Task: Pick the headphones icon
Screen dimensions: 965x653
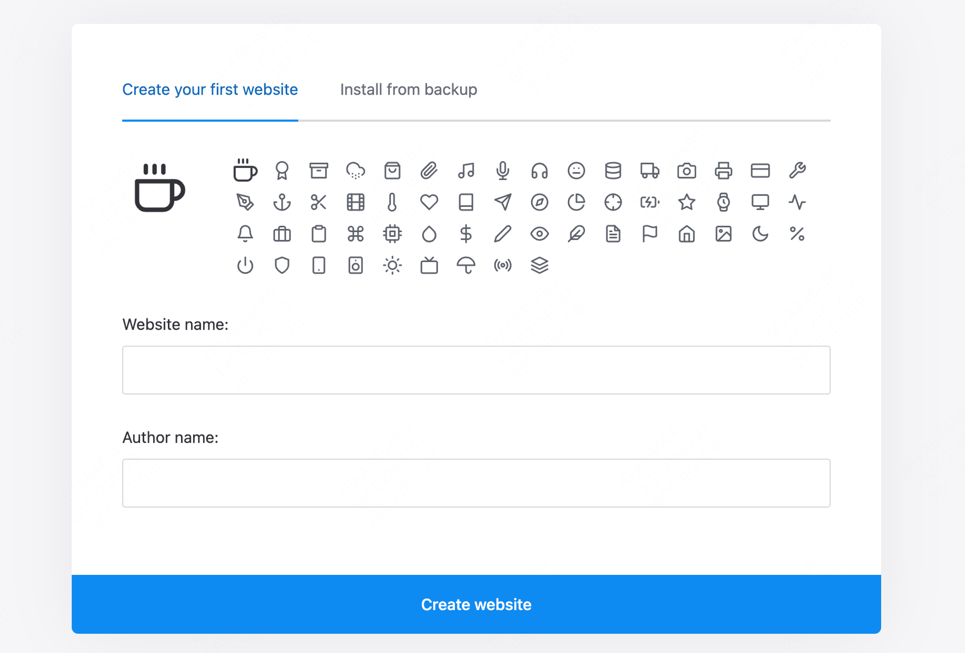Action: (x=539, y=171)
